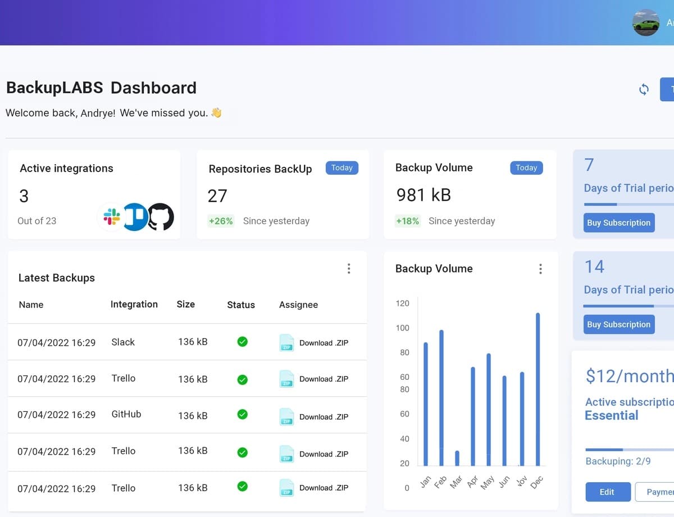Open the Payment option on the subscription card
Screen dimensions: 674x517
click(x=662, y=492)
